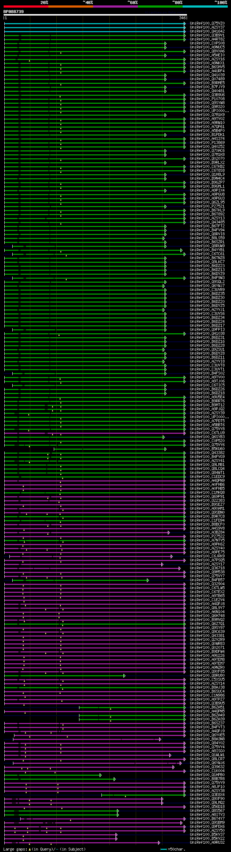Open hit UniRef100_A9NUC5

207,47
